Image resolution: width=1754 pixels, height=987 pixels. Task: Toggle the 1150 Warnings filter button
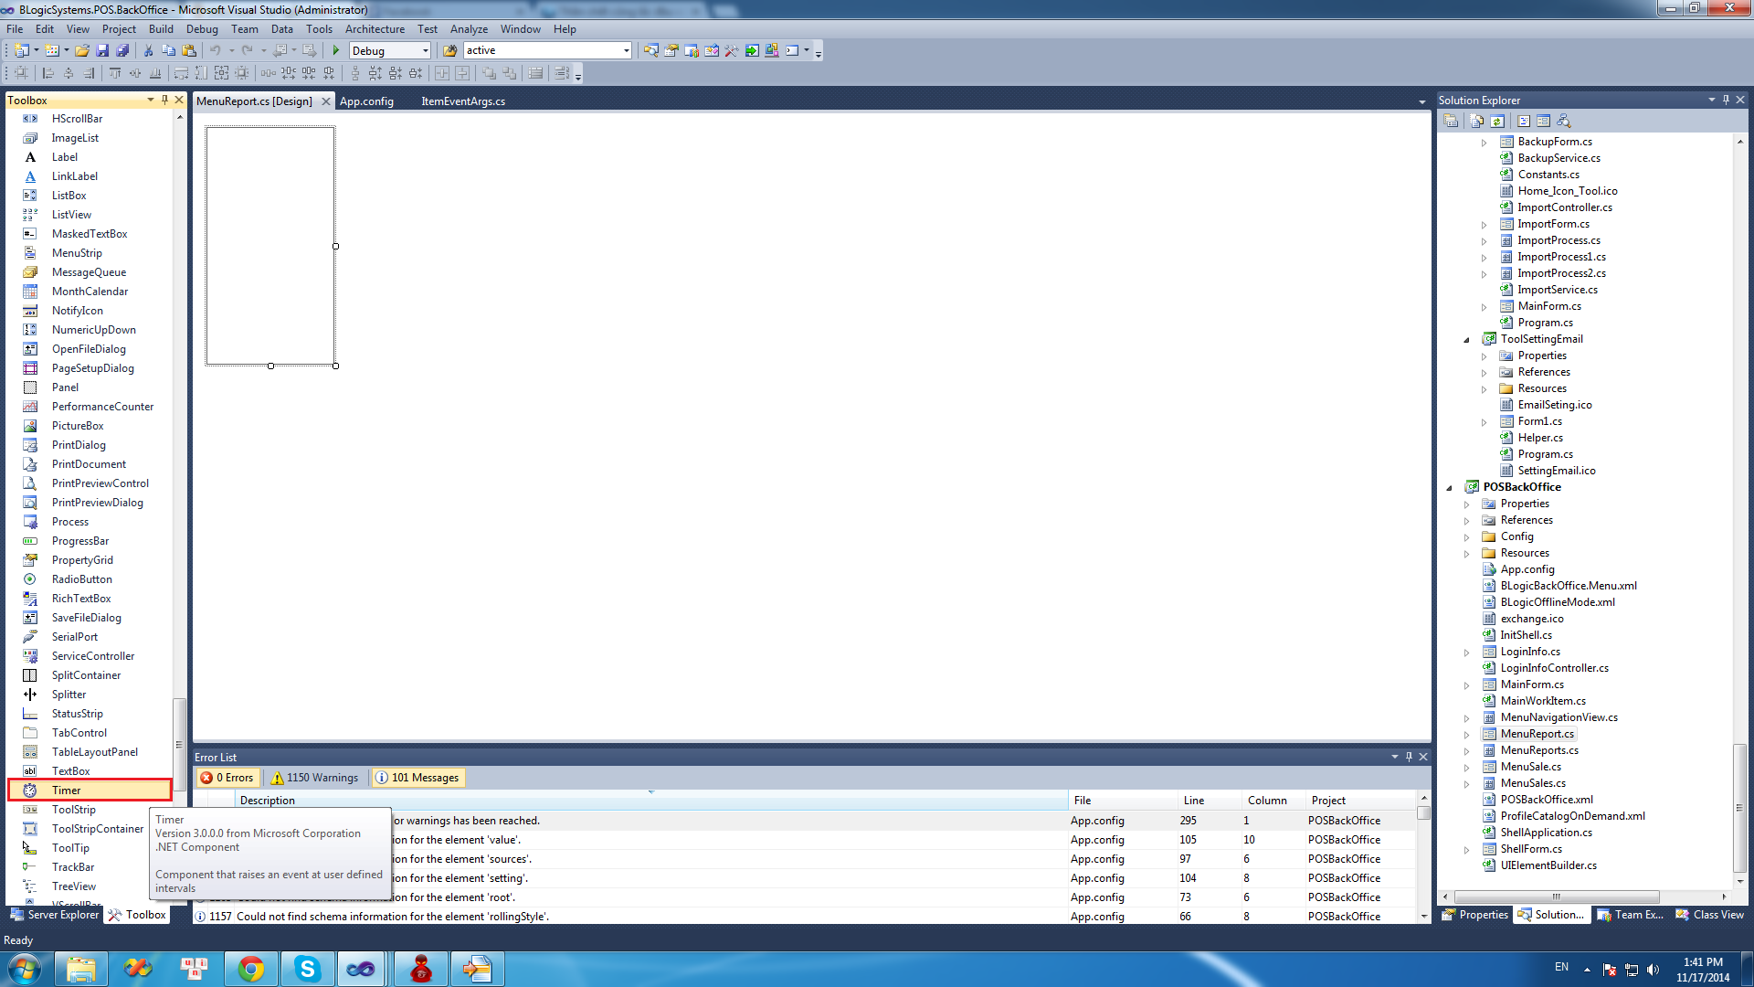pos(314,778)
